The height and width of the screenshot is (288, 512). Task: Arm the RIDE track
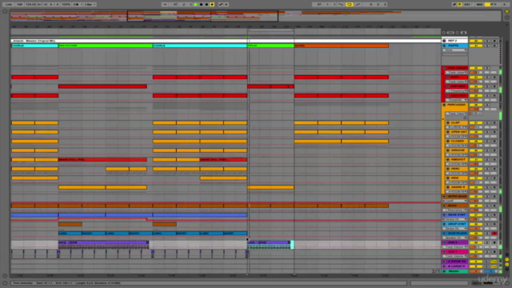pos(494,178)
